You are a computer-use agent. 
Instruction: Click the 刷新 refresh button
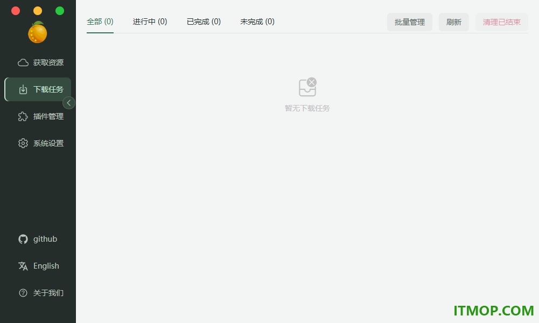[454, 22]
